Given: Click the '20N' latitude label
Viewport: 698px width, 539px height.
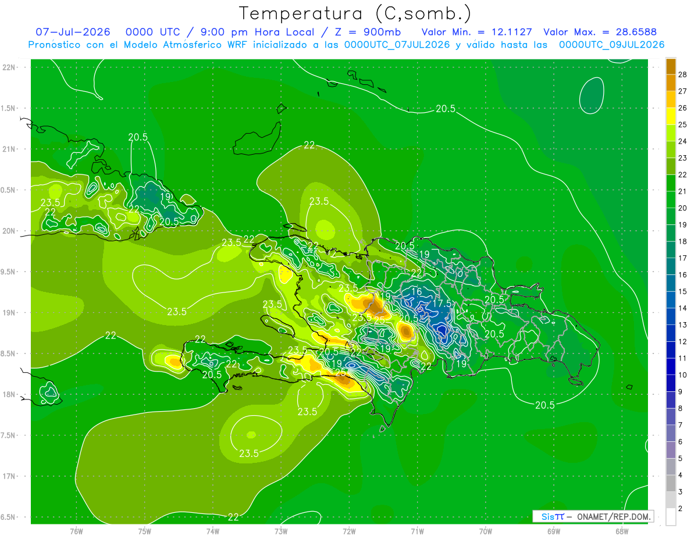Looking at the screenshot, I should click(9, 231).
